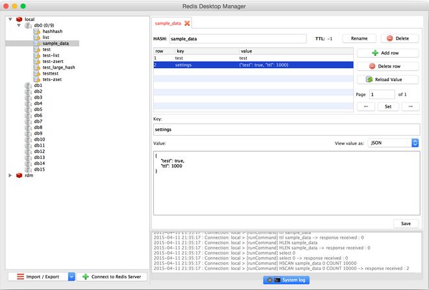This screenshot has height=290, width=429.
Task: Select db12 in the database tree
Action: coord(40,151)
